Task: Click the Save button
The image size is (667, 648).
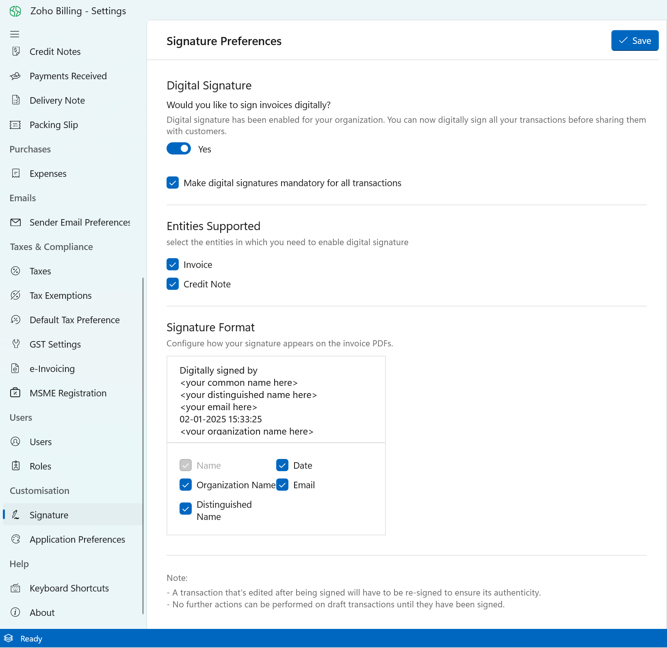Action: pyautogui.click(x=635, y=41)
